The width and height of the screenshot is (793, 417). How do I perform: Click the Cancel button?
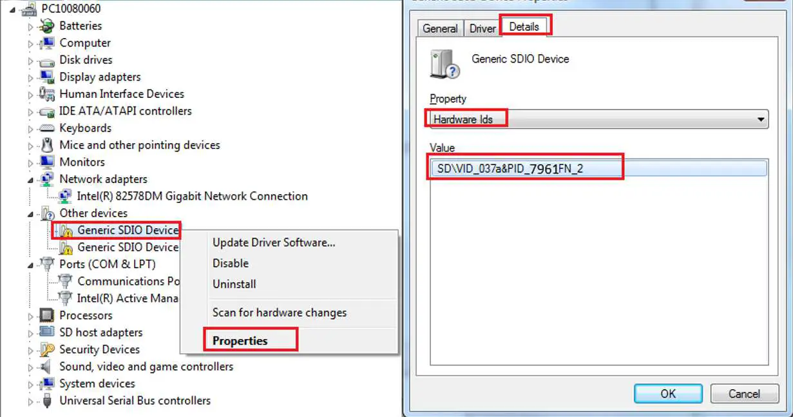(744, 394)
